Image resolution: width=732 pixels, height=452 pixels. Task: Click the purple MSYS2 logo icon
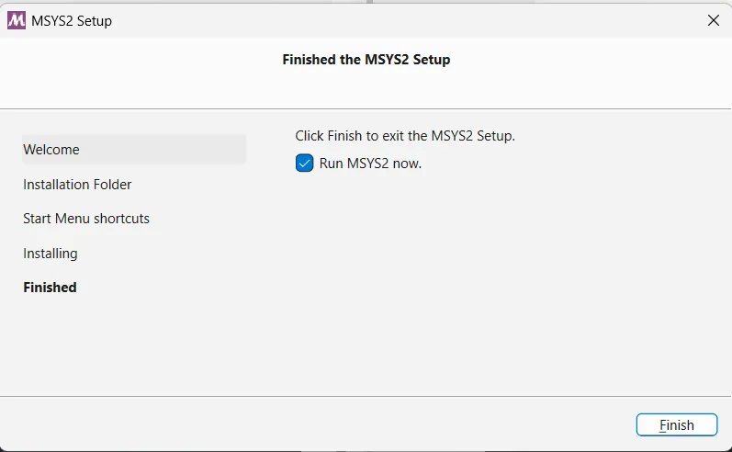[17, 20]
